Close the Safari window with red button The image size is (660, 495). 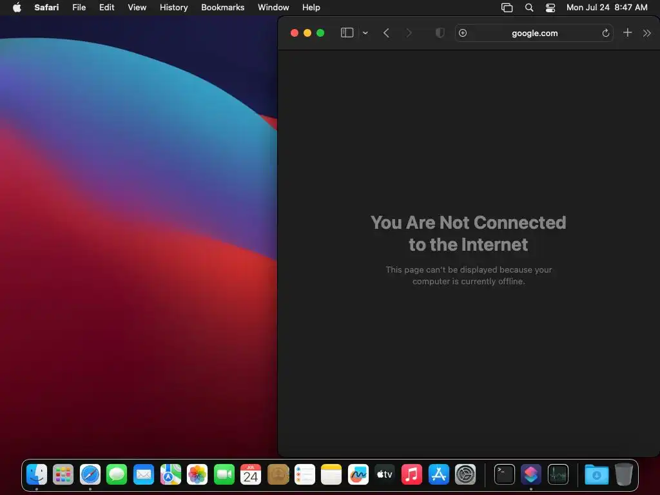tap(295, 33)
